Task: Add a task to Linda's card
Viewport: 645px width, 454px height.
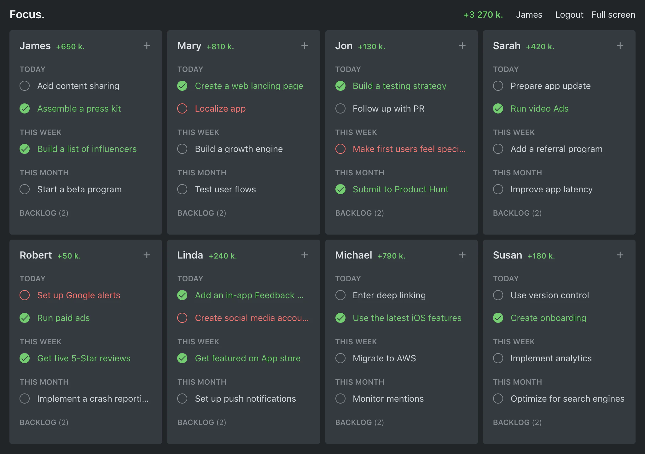Action: coord(304,255)
